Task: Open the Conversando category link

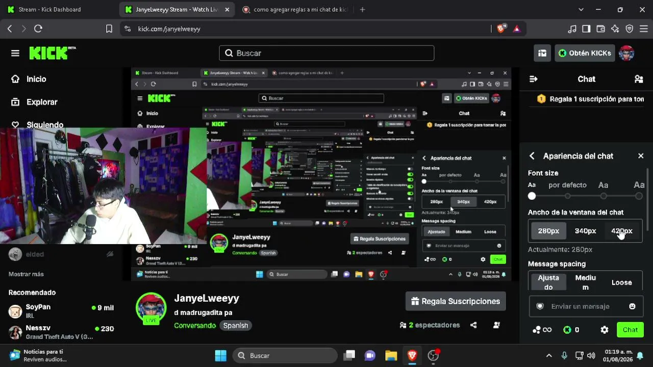Action: [195, 325]
